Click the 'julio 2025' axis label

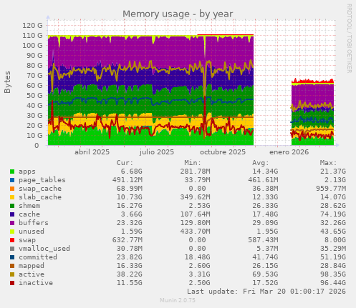pos(157,152)
